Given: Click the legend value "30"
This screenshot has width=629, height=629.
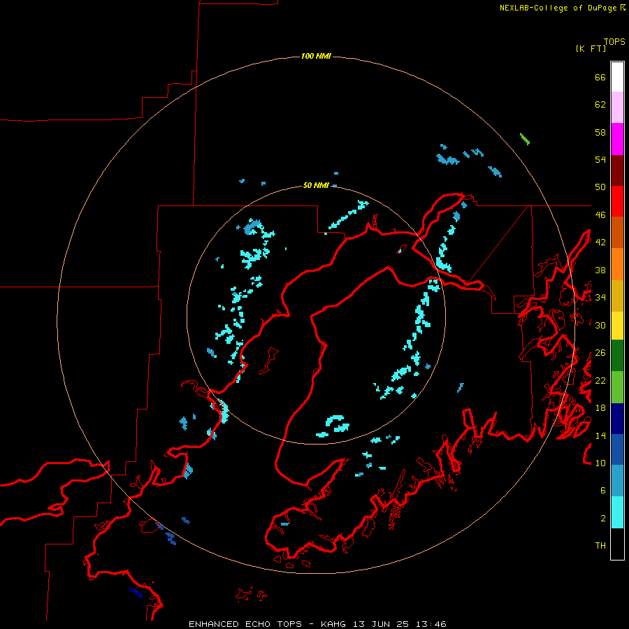Looking at the screenshot, I should click(600, 325).
